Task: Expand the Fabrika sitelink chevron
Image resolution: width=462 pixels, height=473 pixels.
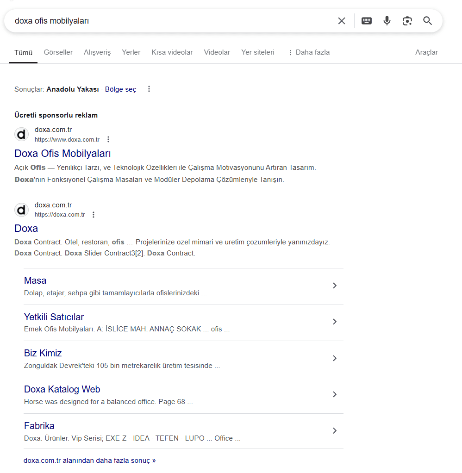Action: pos(335,431)
